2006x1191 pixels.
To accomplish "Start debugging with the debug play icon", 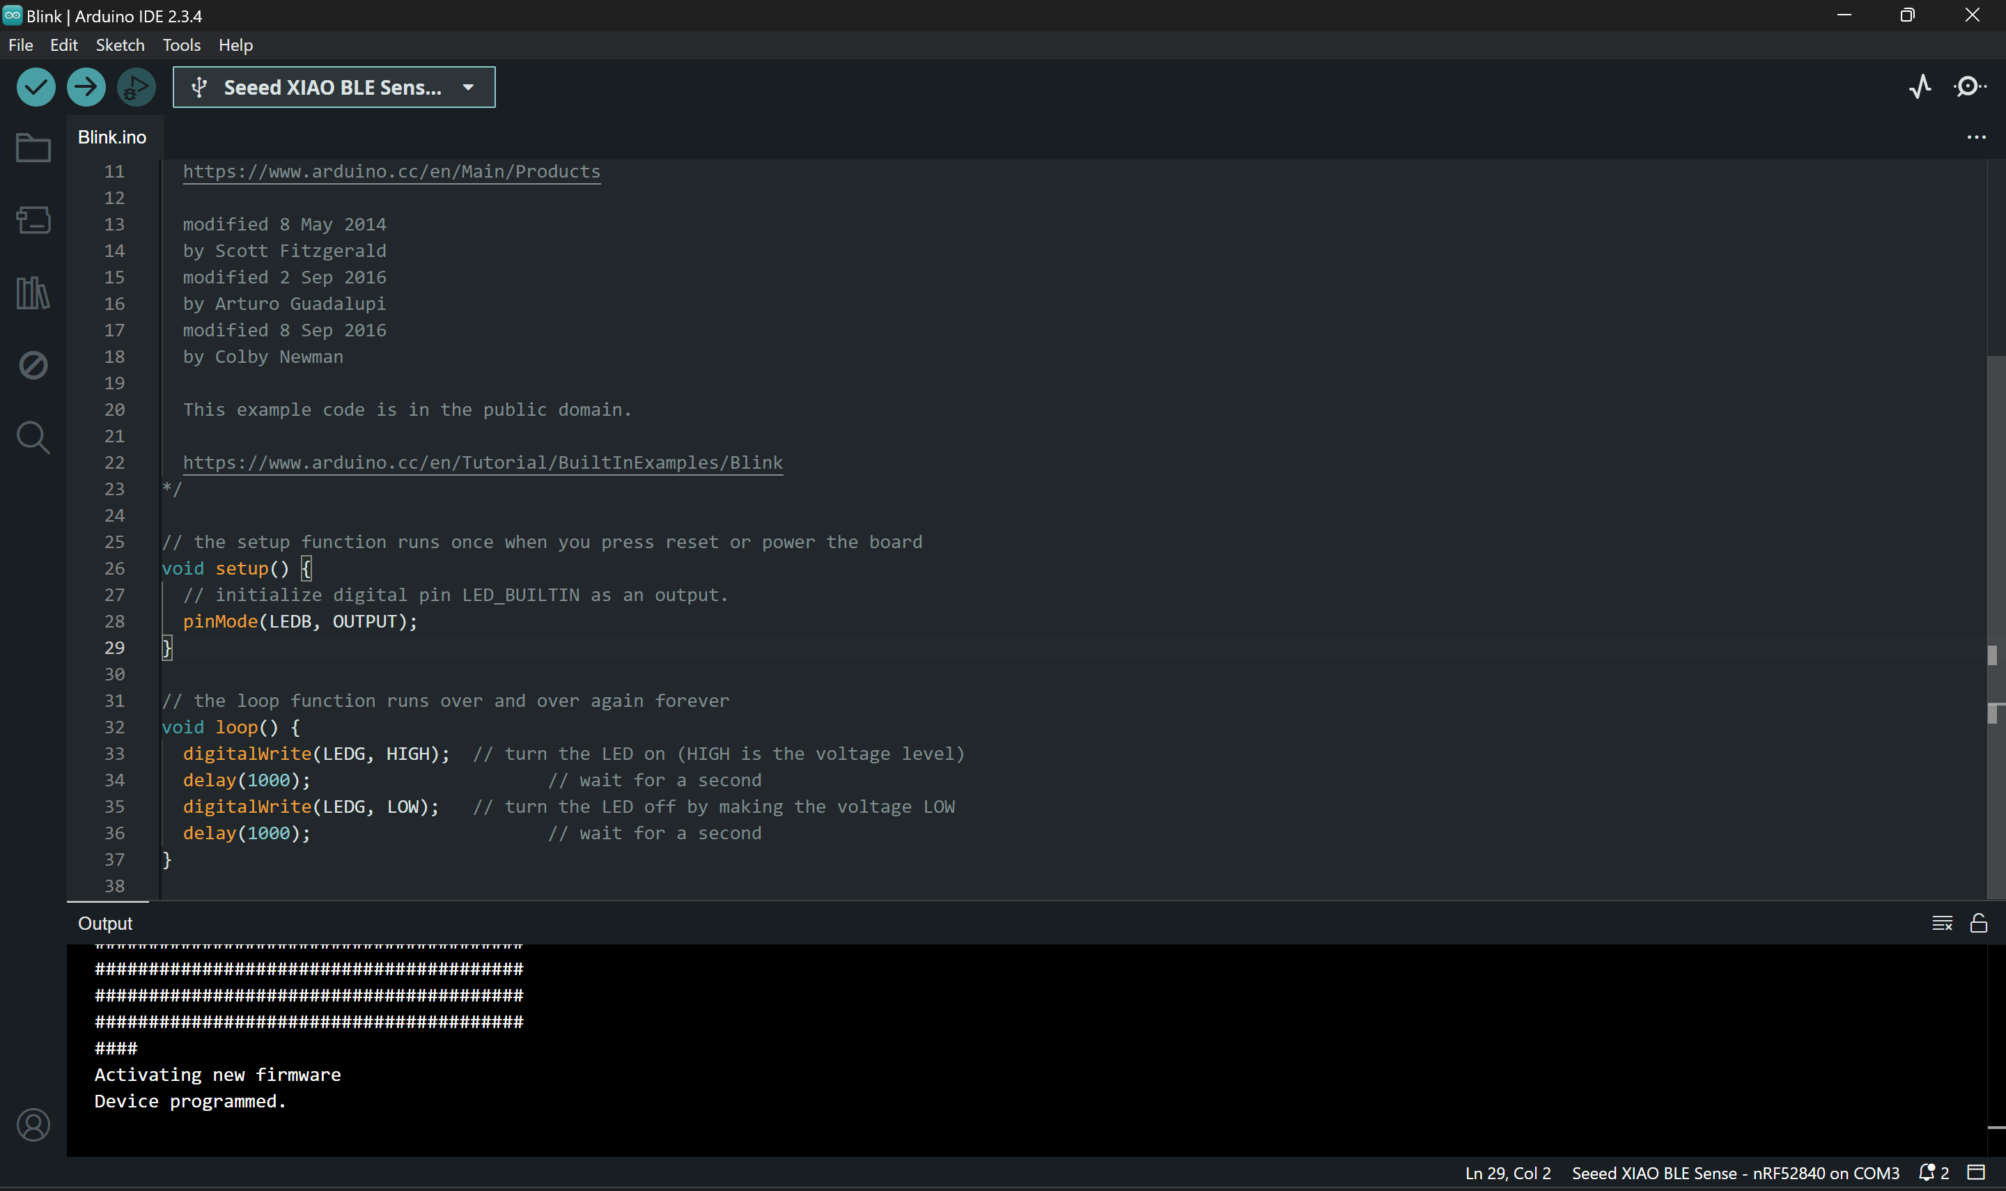I will pos(137,86).
